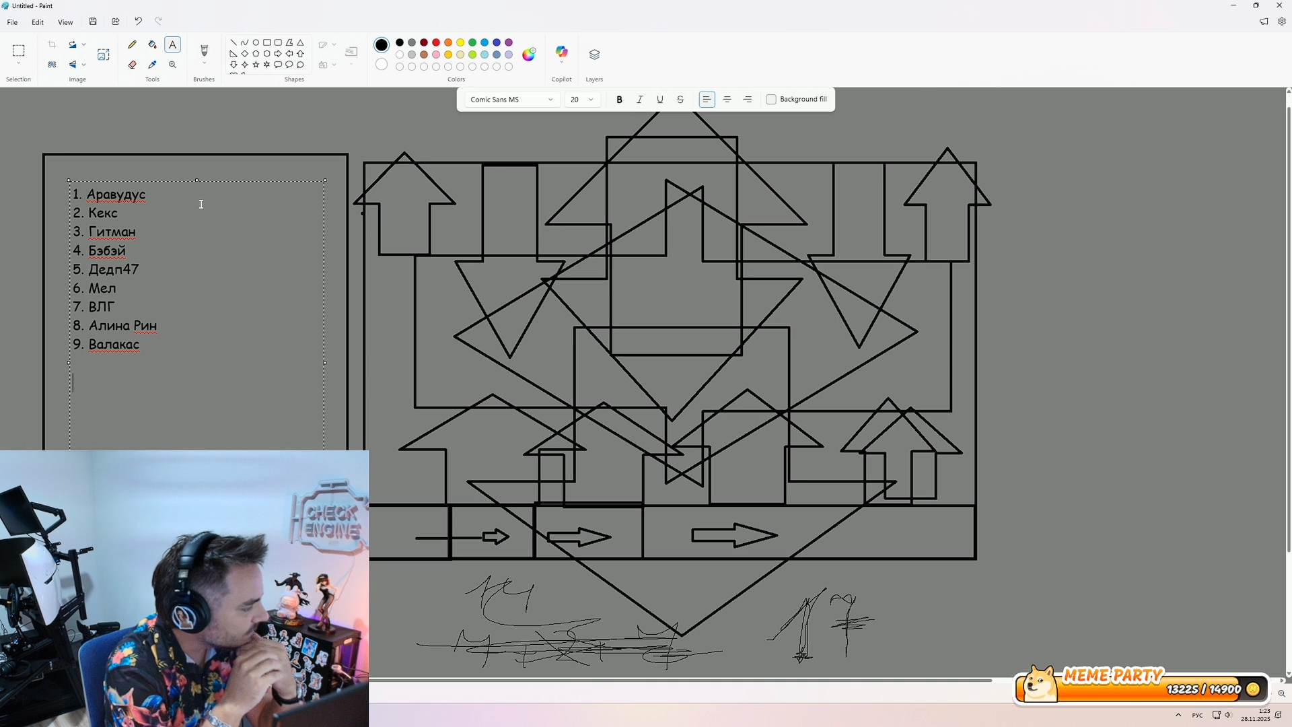
Task: Toggle Bold text formatting
Action: (619, 100)
